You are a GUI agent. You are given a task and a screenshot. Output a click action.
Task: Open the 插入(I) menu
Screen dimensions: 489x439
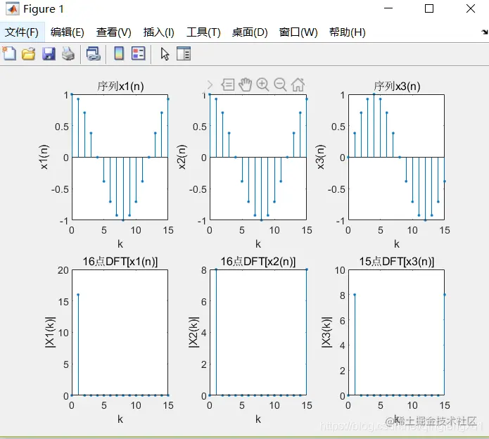(159, 32)
